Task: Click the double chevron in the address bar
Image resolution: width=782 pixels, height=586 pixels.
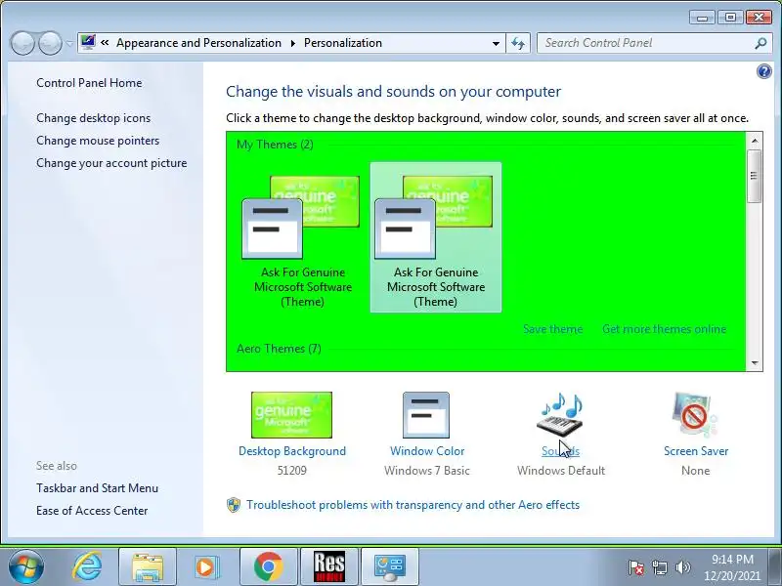Action: pos(105,43)
